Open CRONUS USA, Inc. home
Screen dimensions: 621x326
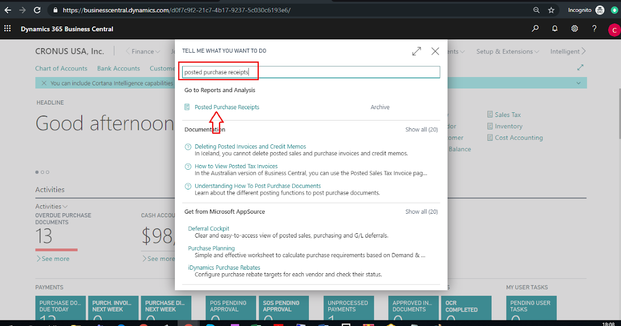69,51
